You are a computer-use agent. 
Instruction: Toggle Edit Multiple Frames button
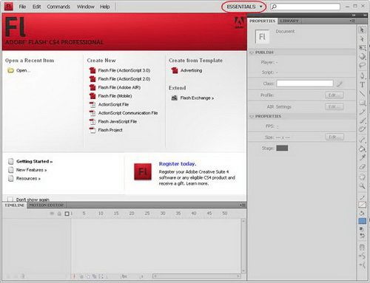(x=94, y=276)
